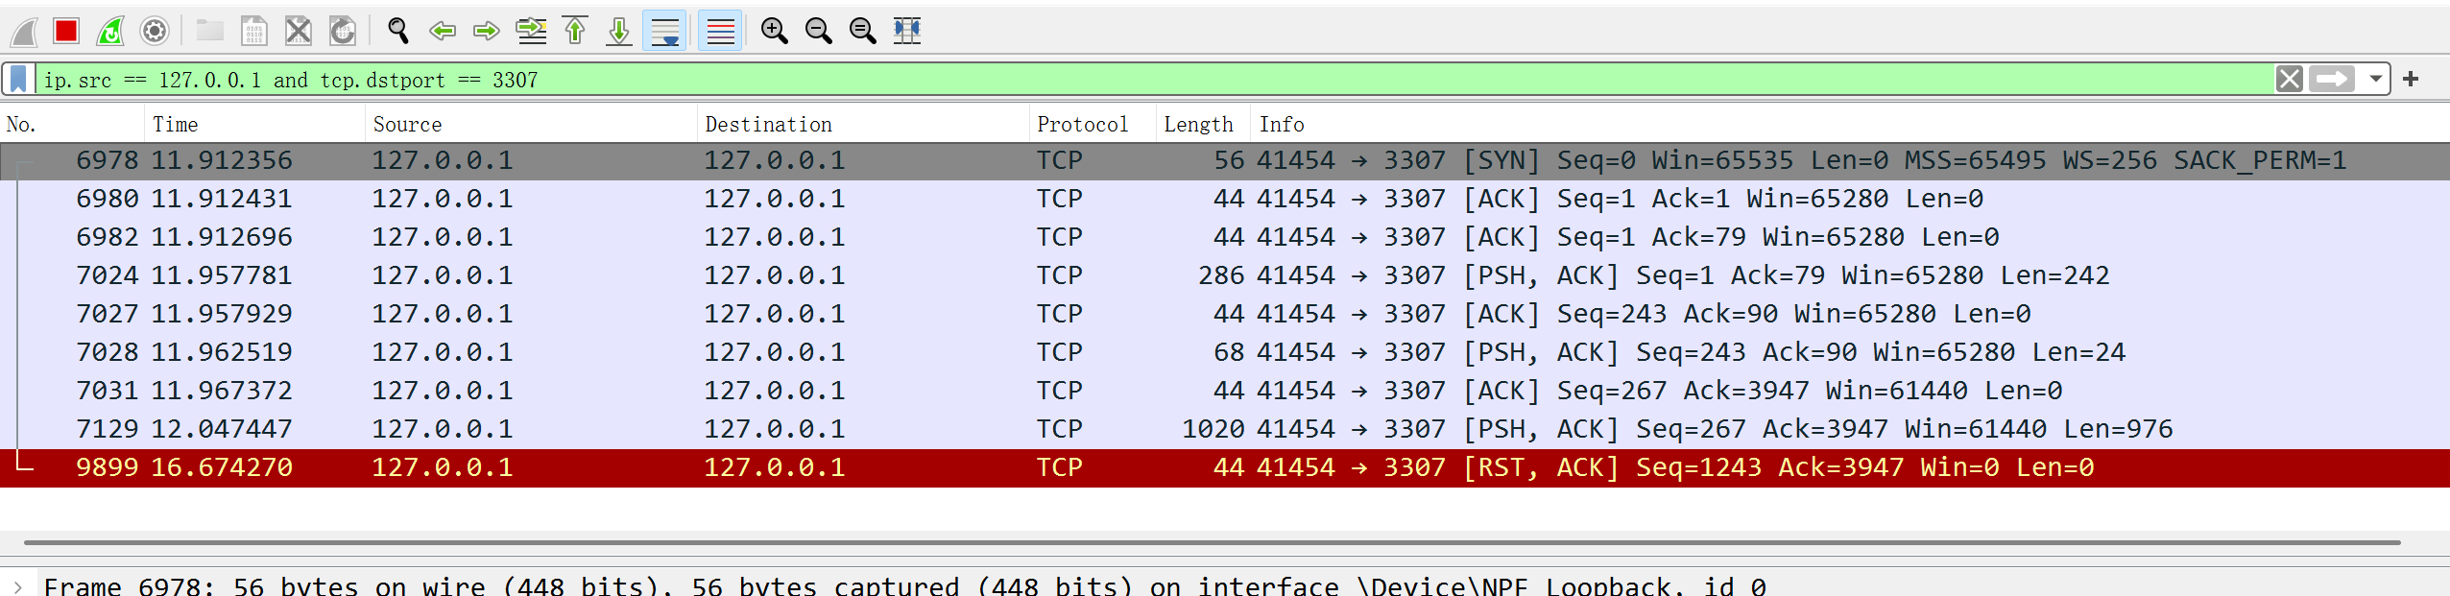This screenshot has height=596, width=2450.
Task: Sort by the Protocol column header
Action: click(1082, 125)
